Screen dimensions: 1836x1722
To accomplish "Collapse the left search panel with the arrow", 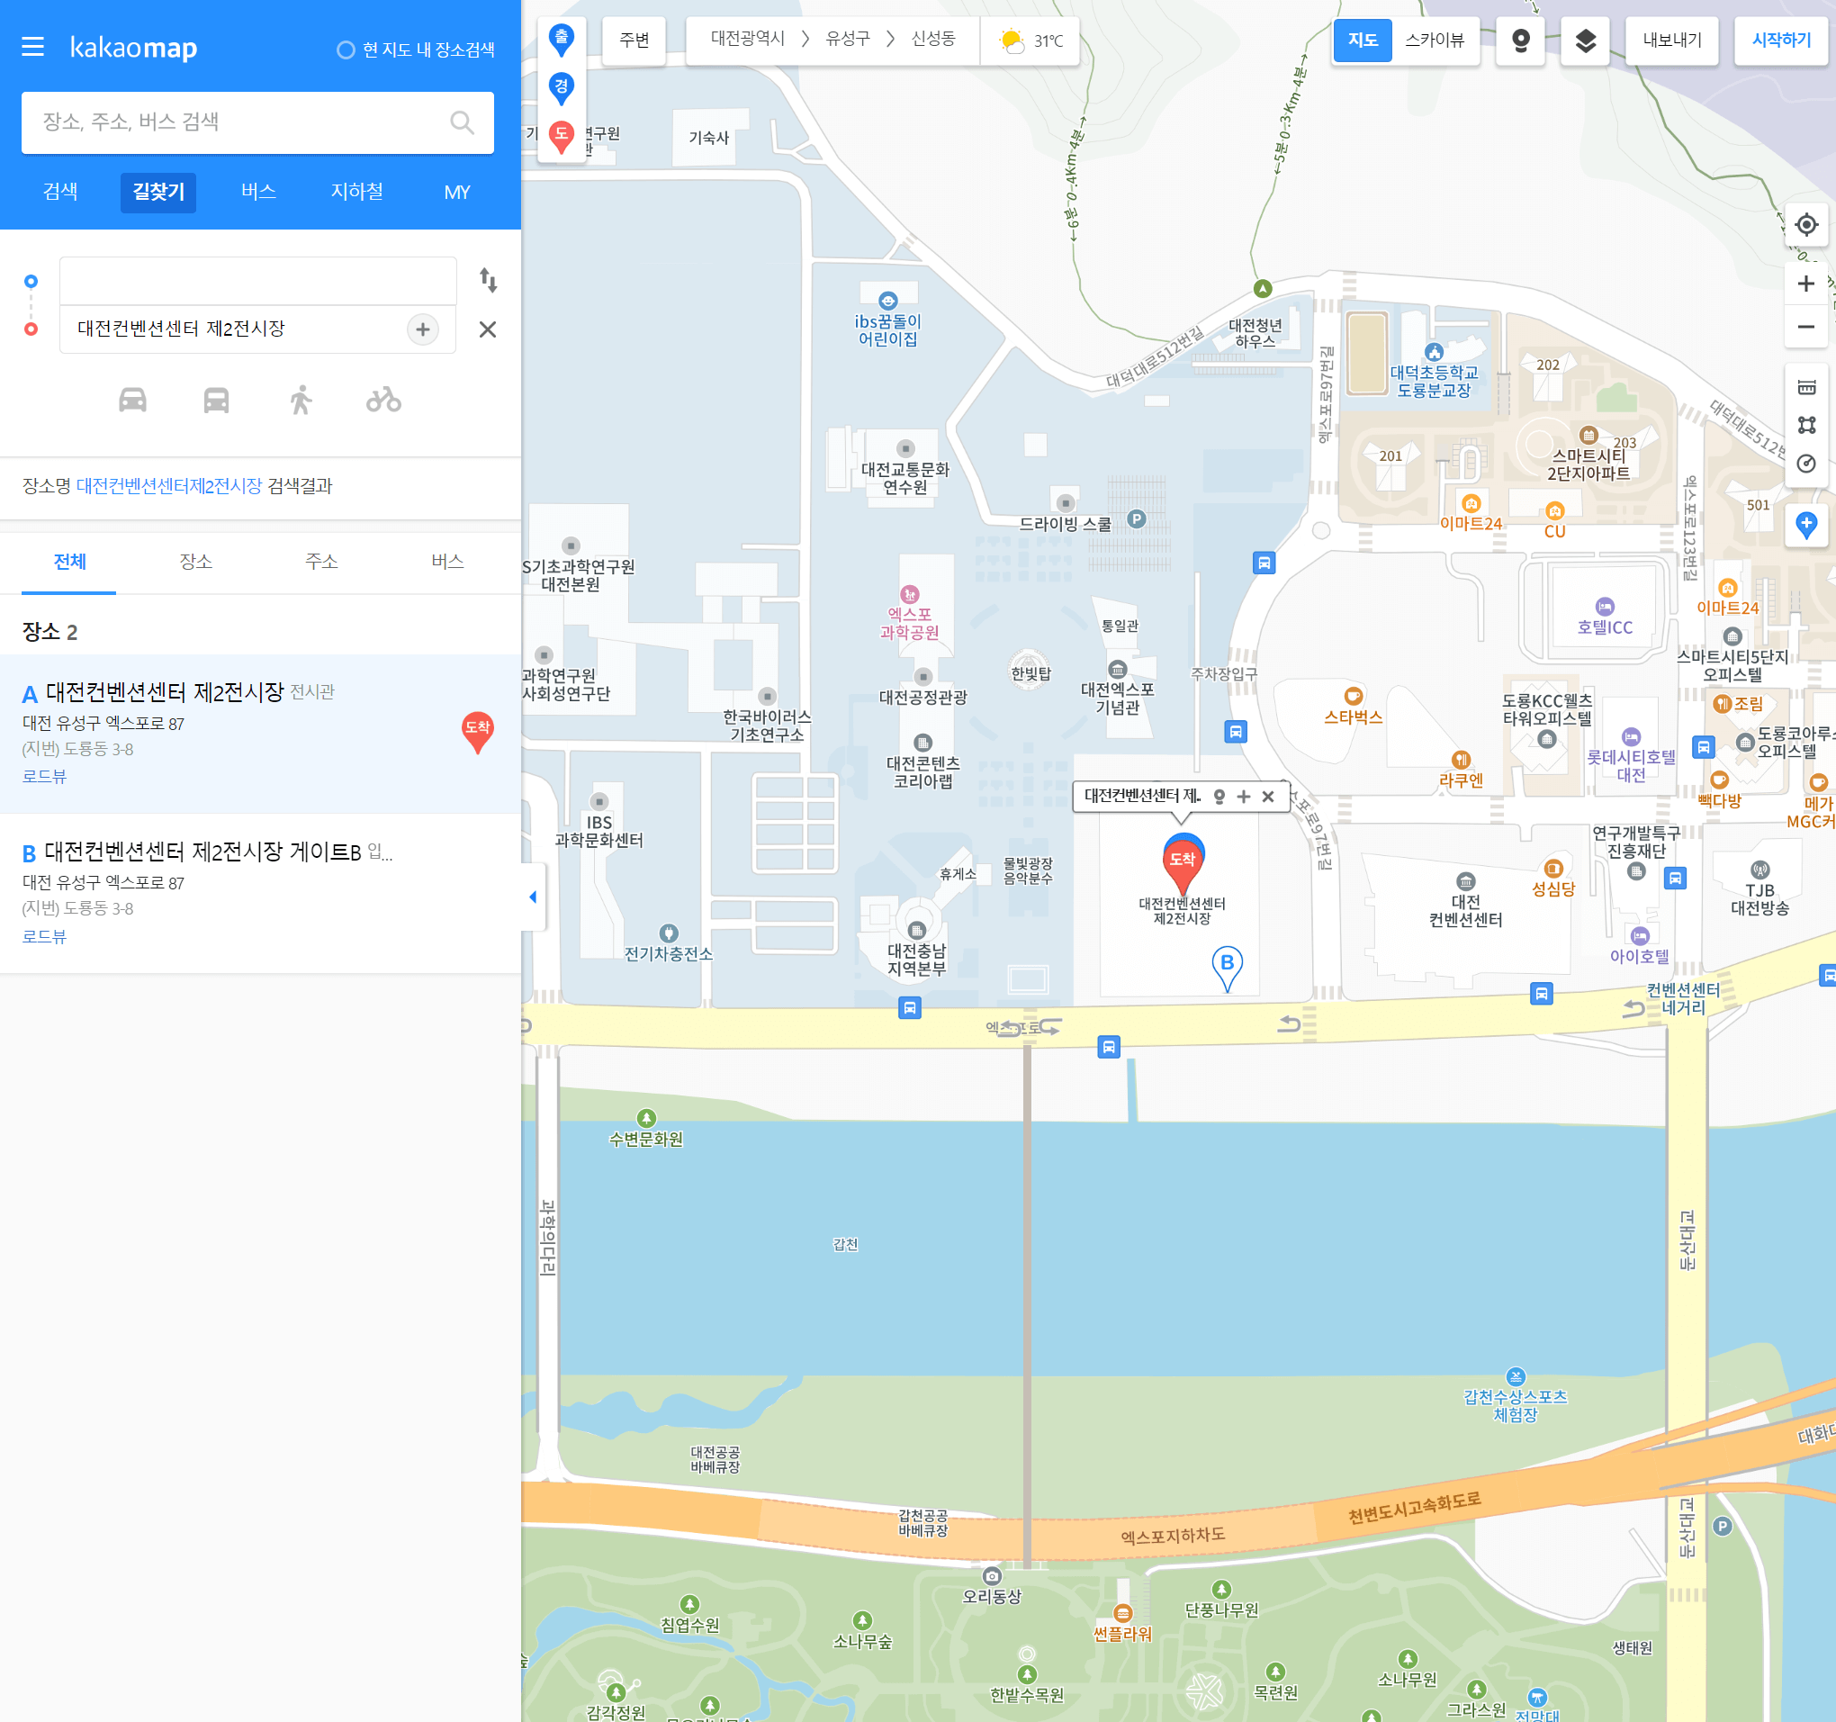I will coord(533,896).
